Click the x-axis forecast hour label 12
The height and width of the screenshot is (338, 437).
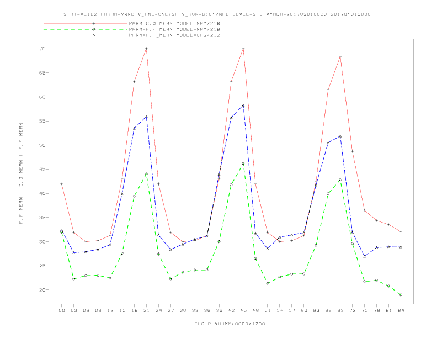110,310
